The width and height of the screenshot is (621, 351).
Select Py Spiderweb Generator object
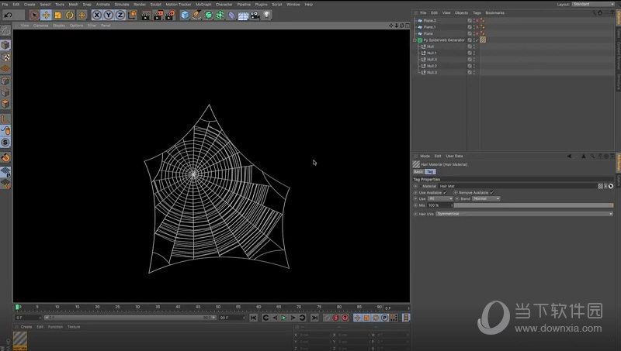pyautogui.click(x=444, y=40)
